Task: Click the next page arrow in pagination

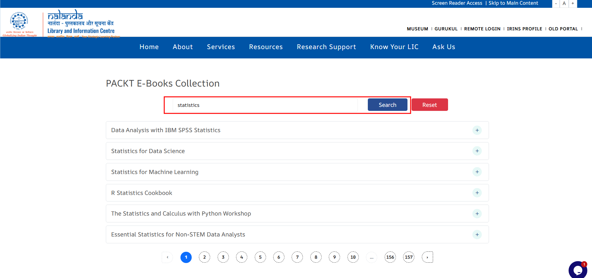Action: click(427, 257)
